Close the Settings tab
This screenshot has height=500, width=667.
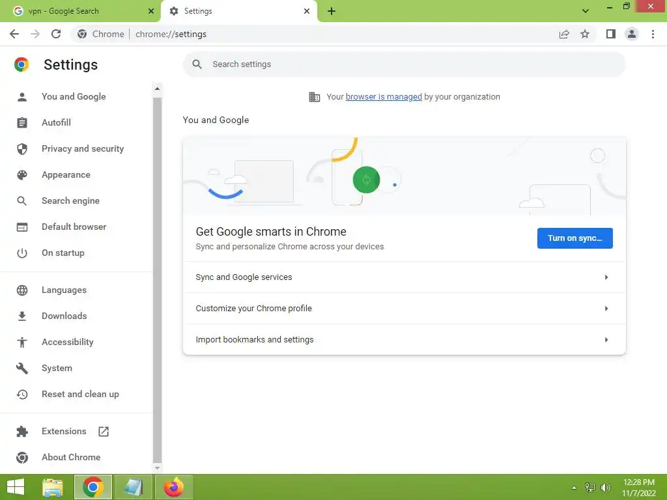click(x=307, y=11)
